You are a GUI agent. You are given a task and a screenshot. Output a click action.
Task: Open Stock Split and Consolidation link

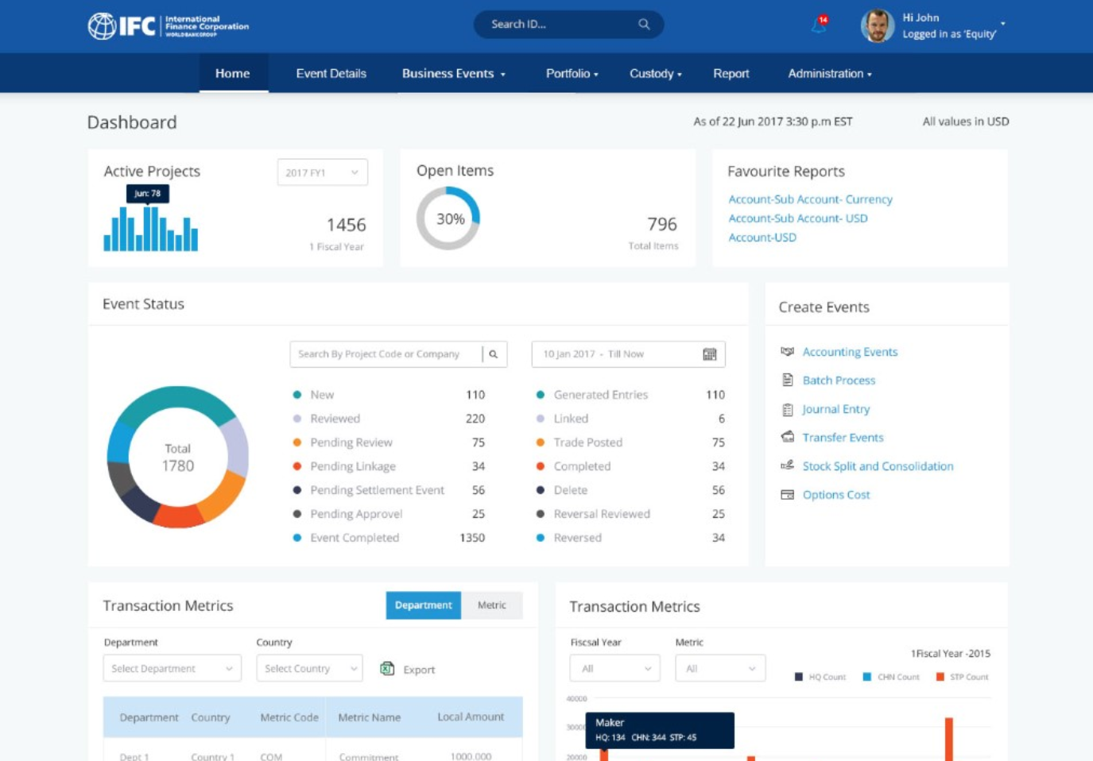pos(878,466)
